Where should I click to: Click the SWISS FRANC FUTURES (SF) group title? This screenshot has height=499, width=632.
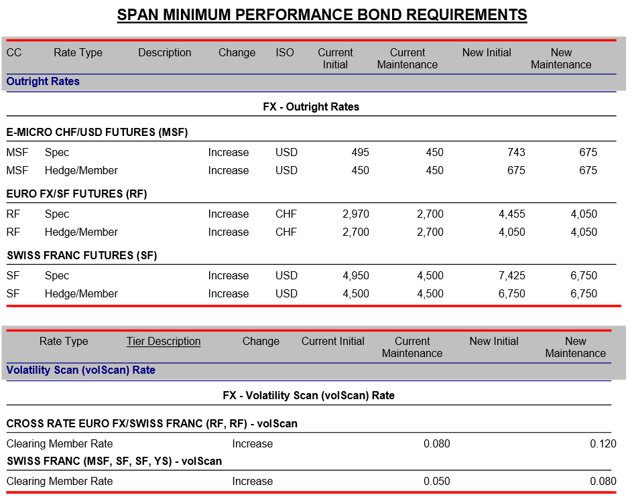click(x=82, y=256)
